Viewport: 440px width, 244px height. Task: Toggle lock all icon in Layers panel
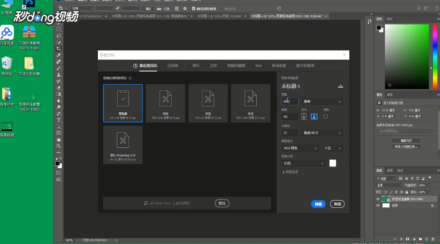pos(406,192)
